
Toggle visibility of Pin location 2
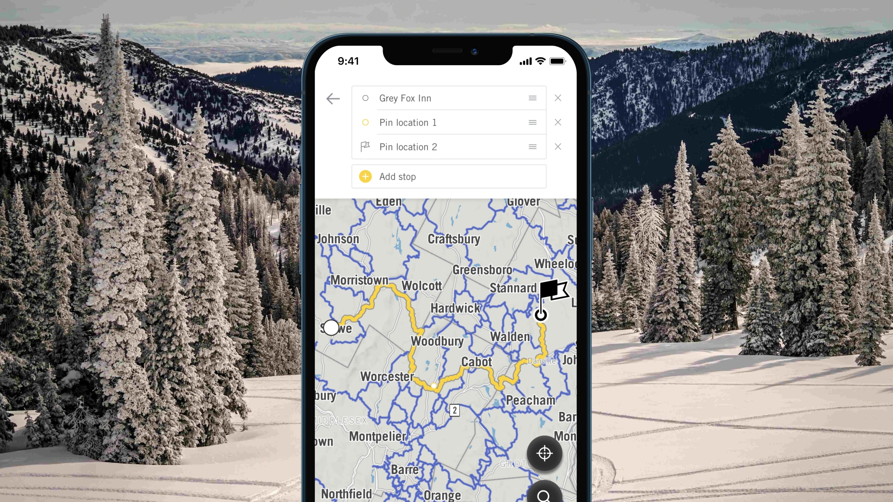(x=366, y=147)
